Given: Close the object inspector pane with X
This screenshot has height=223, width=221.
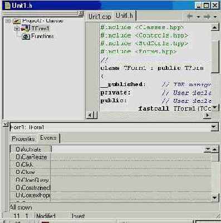Looking at the screenshot, I should 6,124.
